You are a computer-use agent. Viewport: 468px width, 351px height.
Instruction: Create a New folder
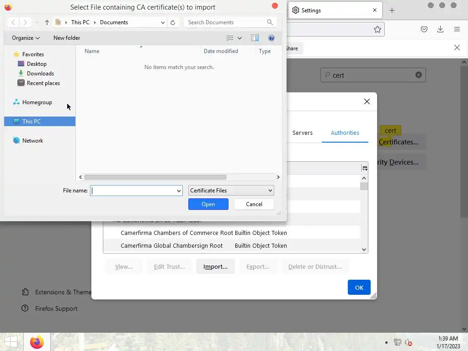pyautogui.click(x=67, y=38)
